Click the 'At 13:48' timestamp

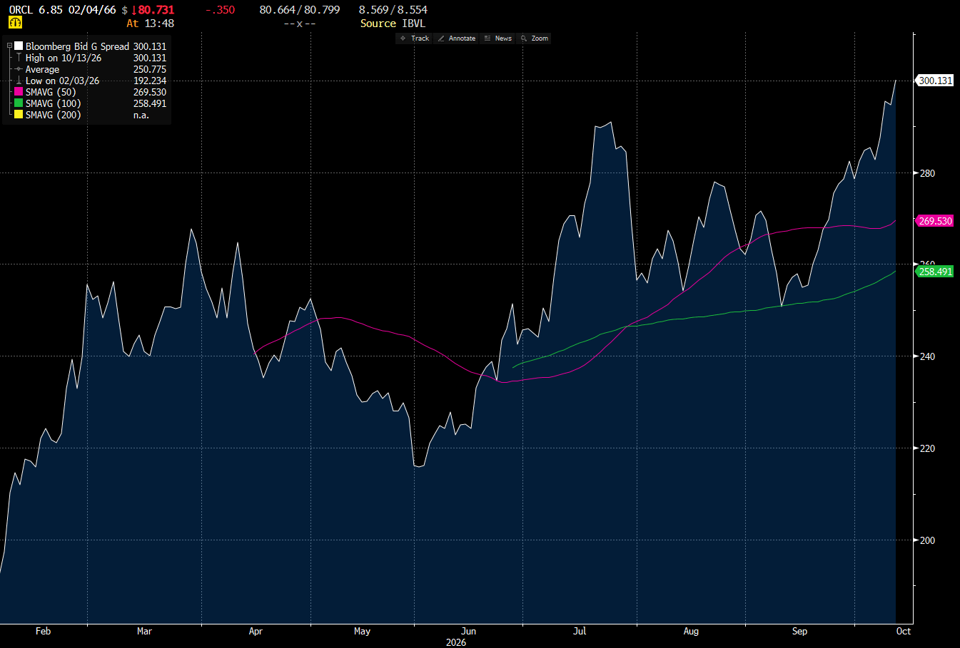tap(150, 24)
